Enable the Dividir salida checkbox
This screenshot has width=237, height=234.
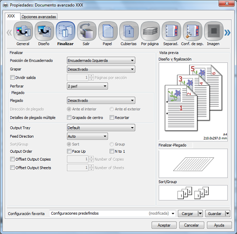12,78
